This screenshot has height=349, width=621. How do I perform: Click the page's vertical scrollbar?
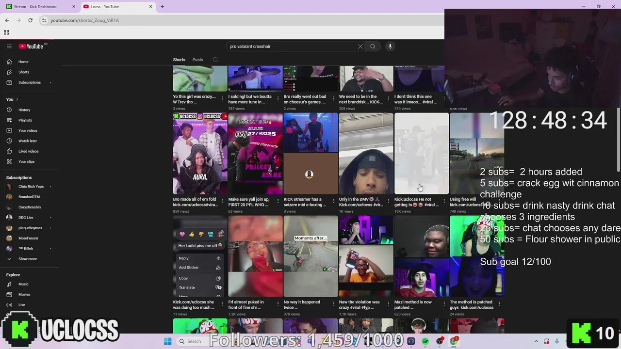coord(619,140)
